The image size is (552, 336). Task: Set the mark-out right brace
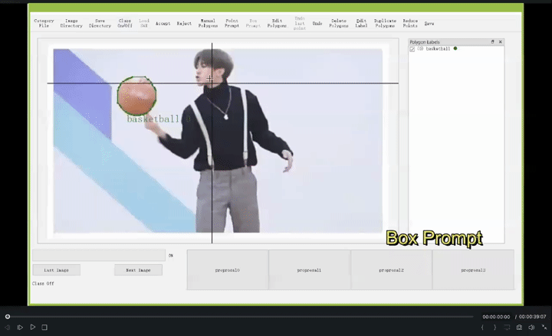[495, 328]
